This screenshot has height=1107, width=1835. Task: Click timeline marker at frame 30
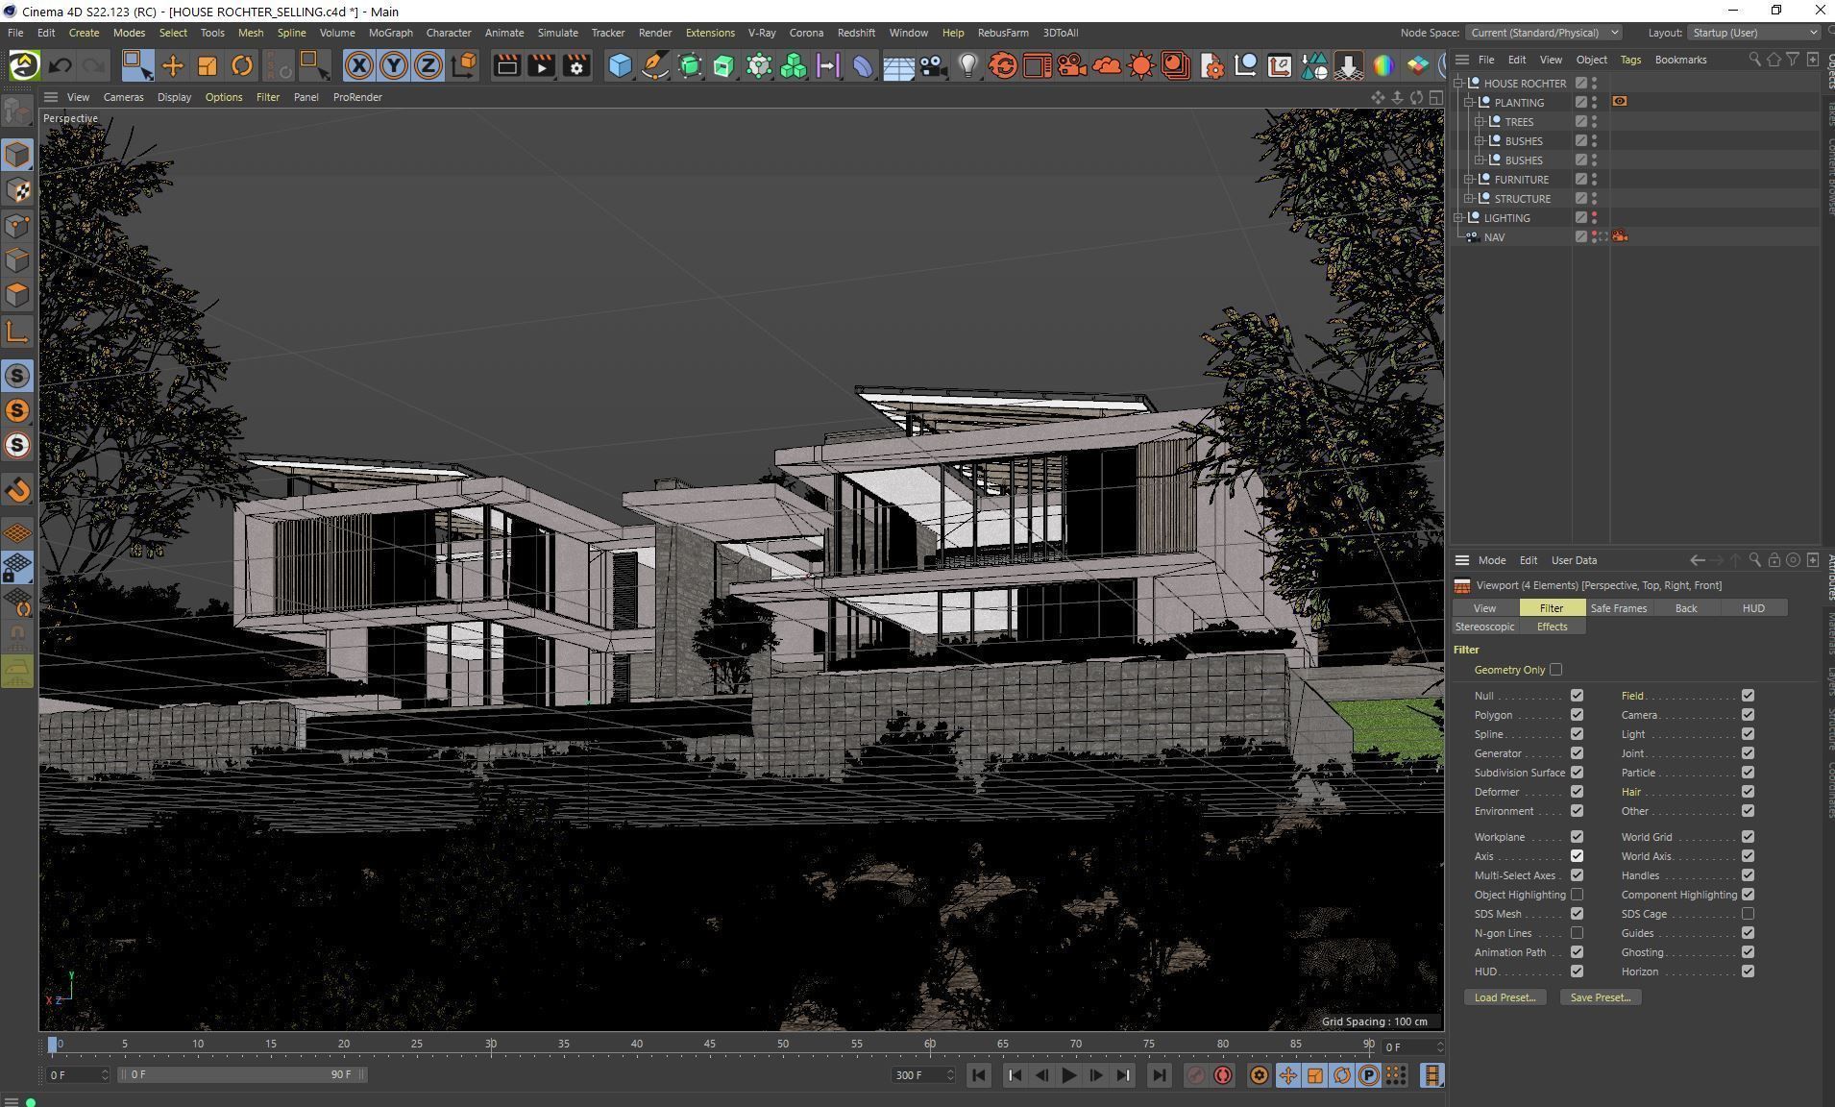tap(491, 1045)
